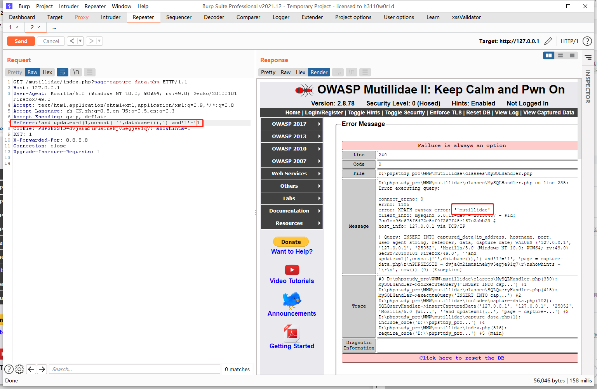
Task: Select combined tabbed layout icon
Action: 572,55
